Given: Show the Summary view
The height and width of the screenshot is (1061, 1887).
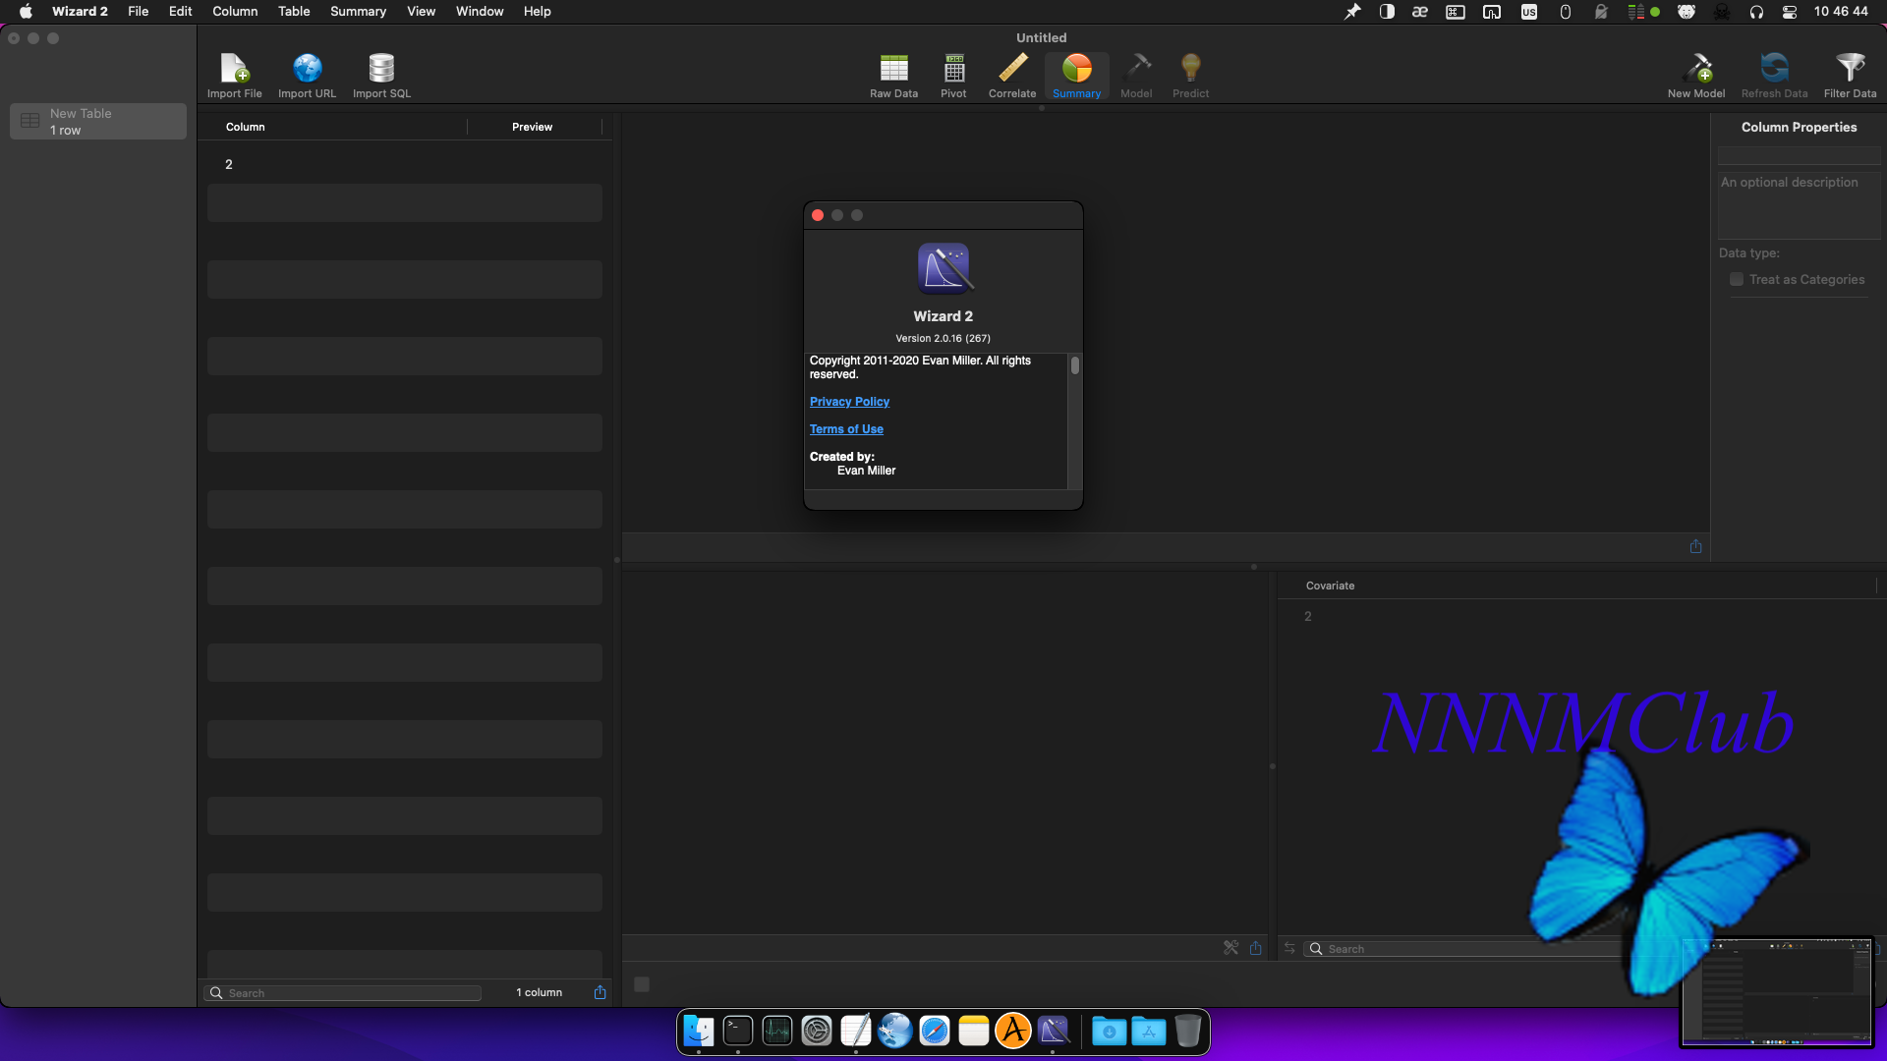Looking at the screenshot, I should coord(1076,76).
